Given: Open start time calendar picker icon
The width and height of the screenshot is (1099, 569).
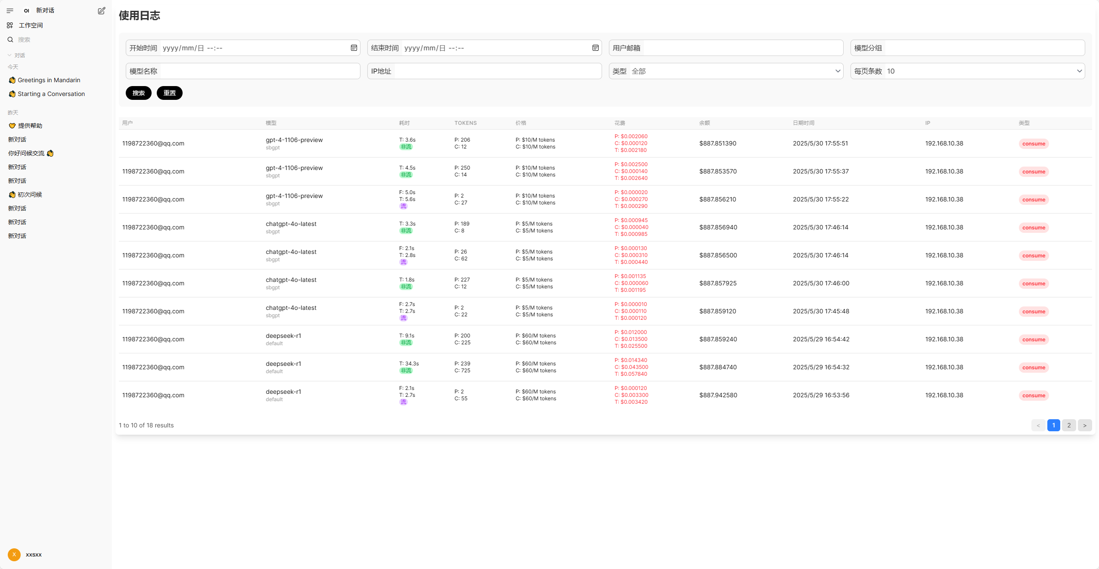Looking at the screenshot, I should coord(354,48).
